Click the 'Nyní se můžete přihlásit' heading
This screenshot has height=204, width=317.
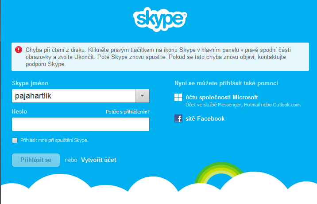[x=226, y=83]
